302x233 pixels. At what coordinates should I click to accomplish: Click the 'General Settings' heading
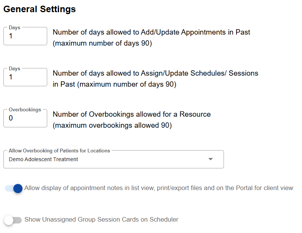click(x=40, y=9)
